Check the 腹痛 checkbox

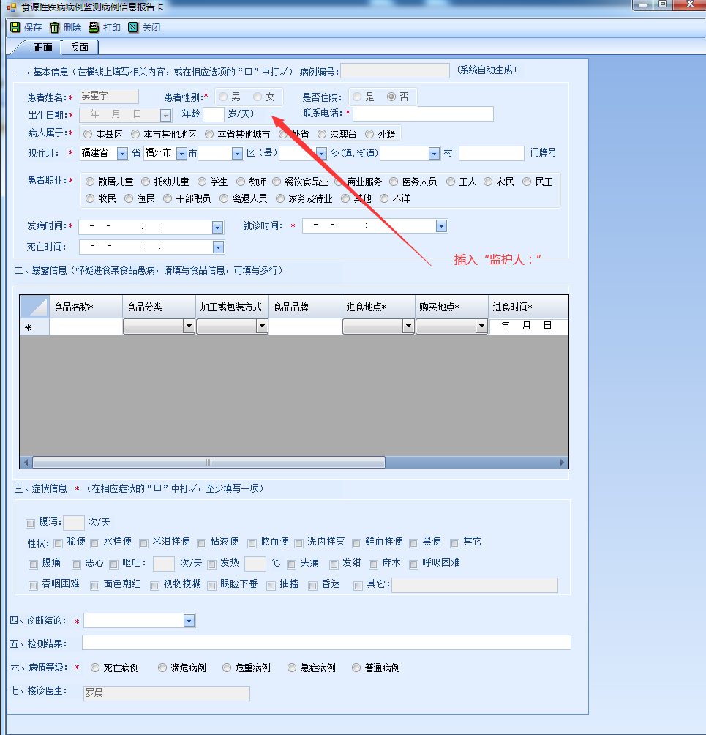pyautogui.click(x=33, y=565)
